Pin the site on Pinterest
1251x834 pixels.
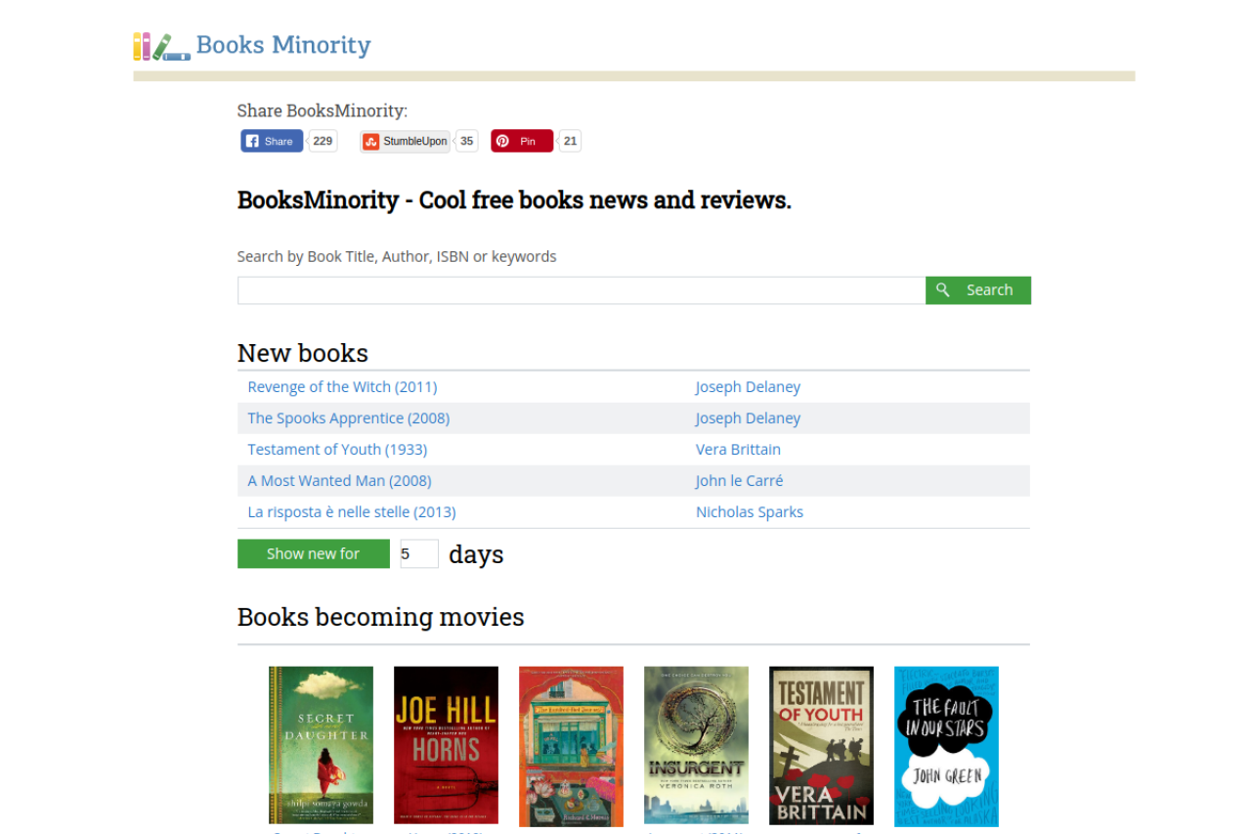[x=522, y=141]
